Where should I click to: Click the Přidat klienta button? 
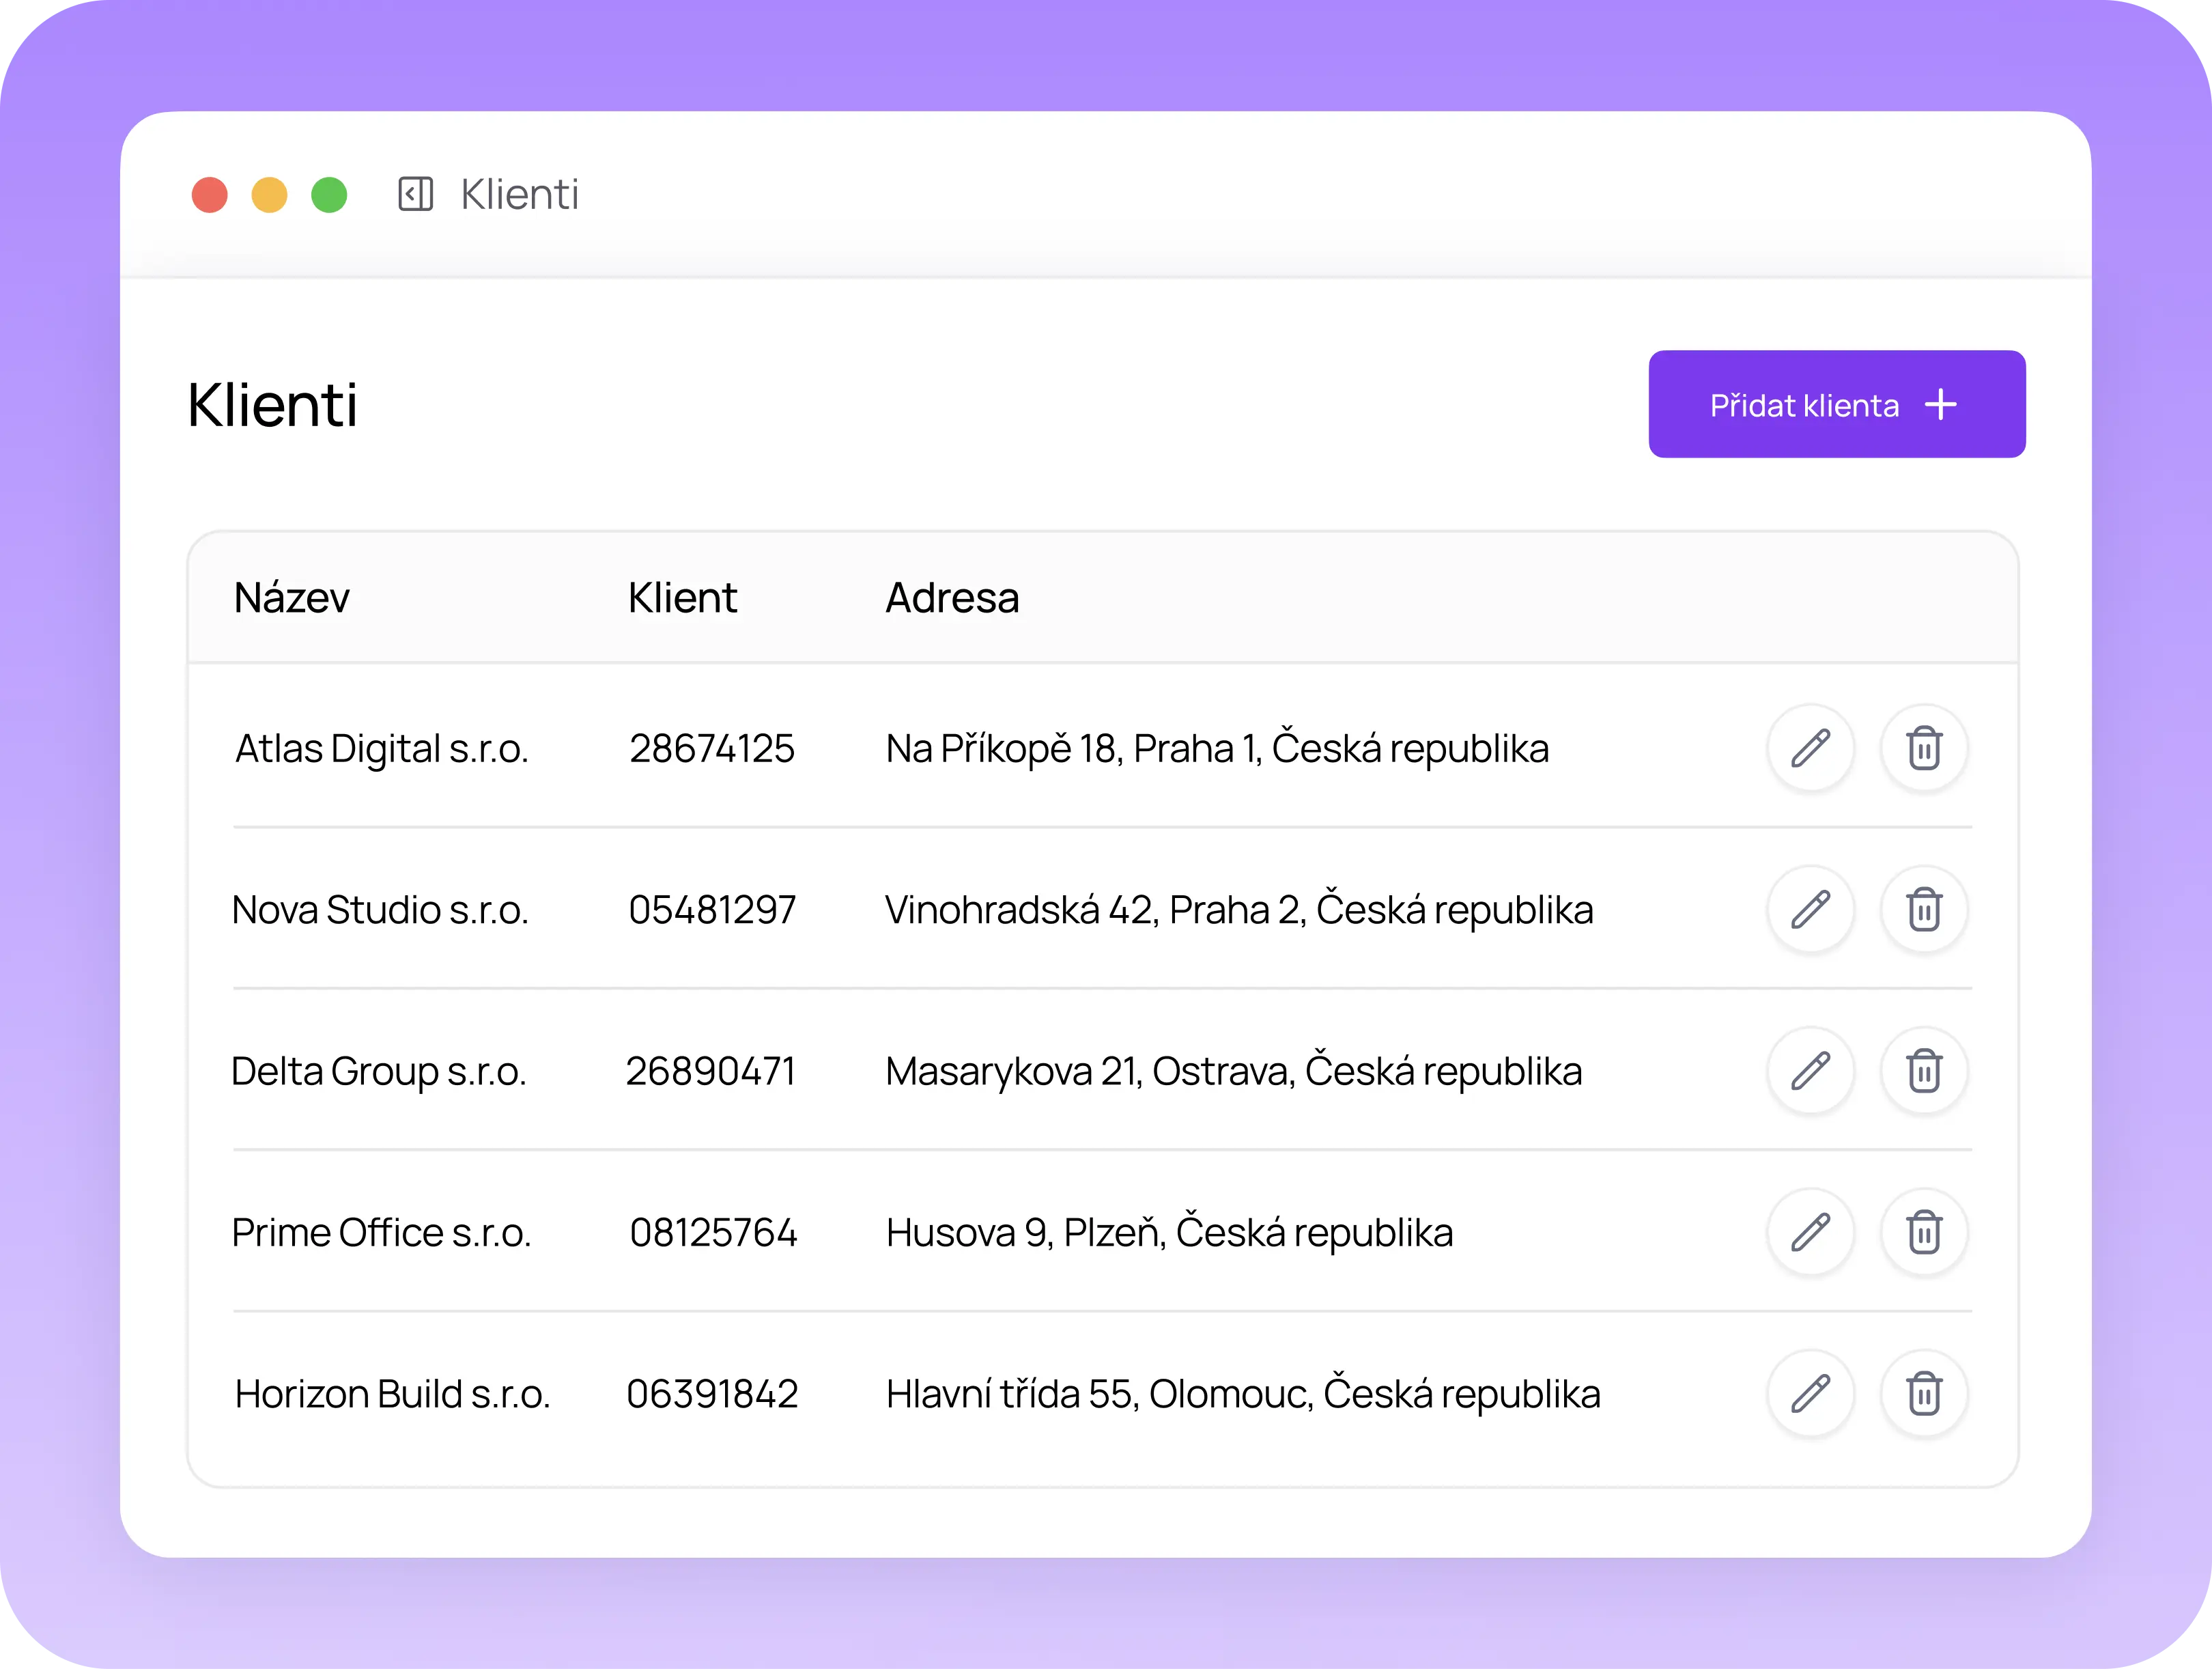coord(1836,404)
